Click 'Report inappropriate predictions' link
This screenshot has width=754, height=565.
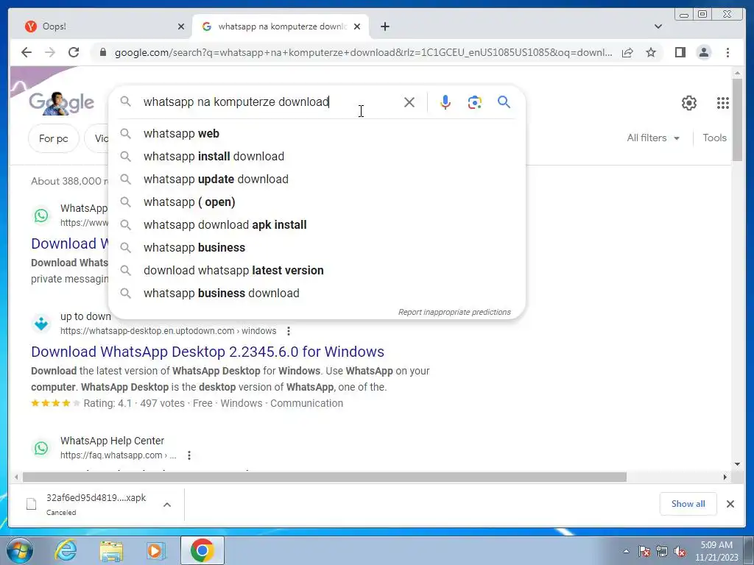tap(454, 312)
